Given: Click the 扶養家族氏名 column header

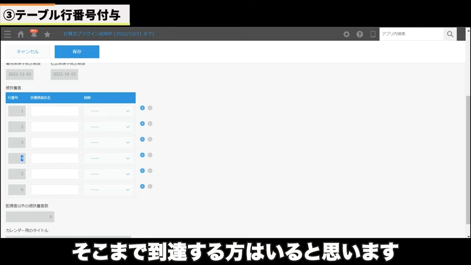Looking at the screenshot, I should click(x=41, y=98).
